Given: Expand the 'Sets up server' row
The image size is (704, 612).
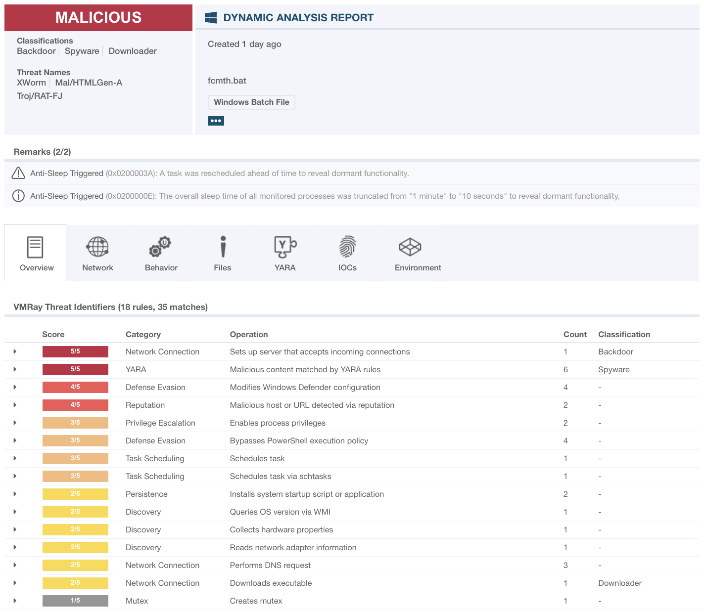Looking at the screenshot, I should (15, 351).
